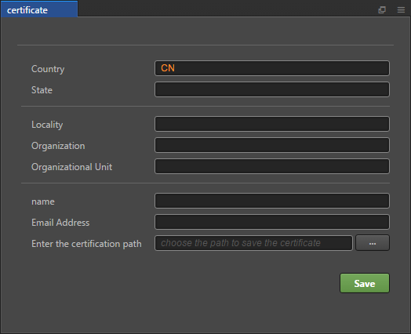The image size is (411, 334).
Task: Pop out the certificate panel window icon
Action: 382,10
